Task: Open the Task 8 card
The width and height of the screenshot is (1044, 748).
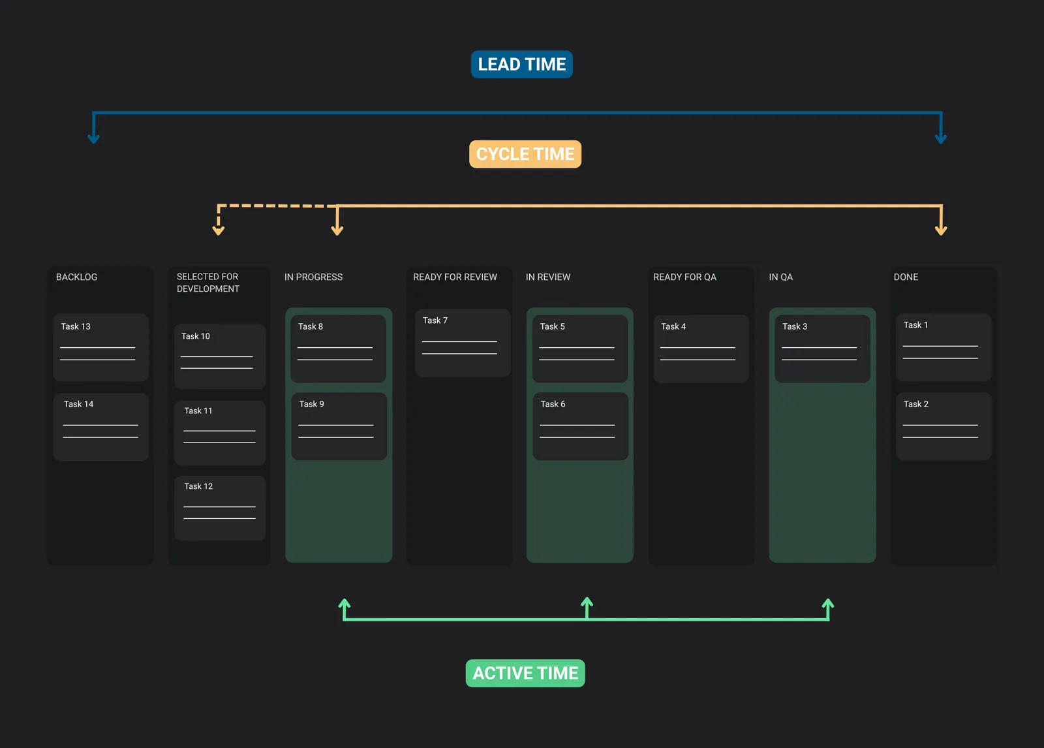Action: point(338,349)
